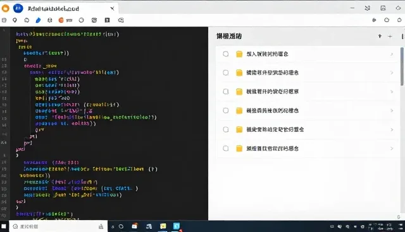
Task: Expand the third folder row chevron
Action: tap(392, 92)
